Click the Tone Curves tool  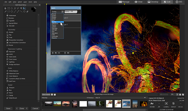point(13,59)
